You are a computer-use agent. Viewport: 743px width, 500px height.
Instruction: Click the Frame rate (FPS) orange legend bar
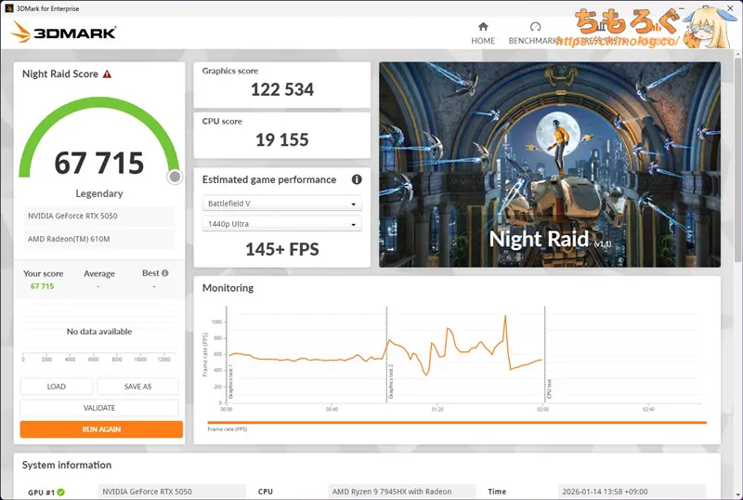(x=455, y=423)
